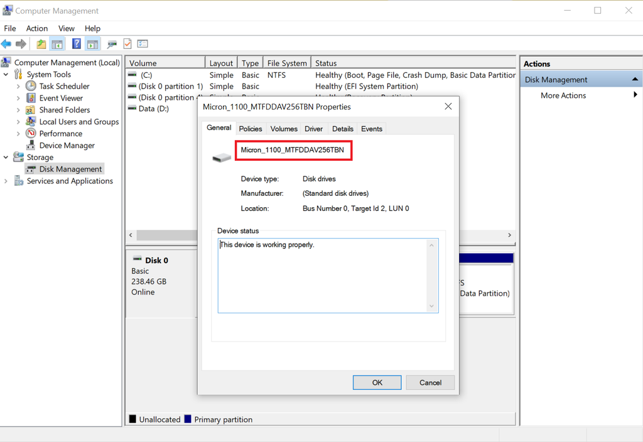This screenshot has height=442, width=643.
Task: Open the File menu
Action: point(10,28)
